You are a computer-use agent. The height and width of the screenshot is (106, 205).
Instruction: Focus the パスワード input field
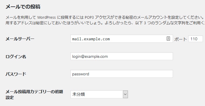pyautogui.click(x=122, y=74)
